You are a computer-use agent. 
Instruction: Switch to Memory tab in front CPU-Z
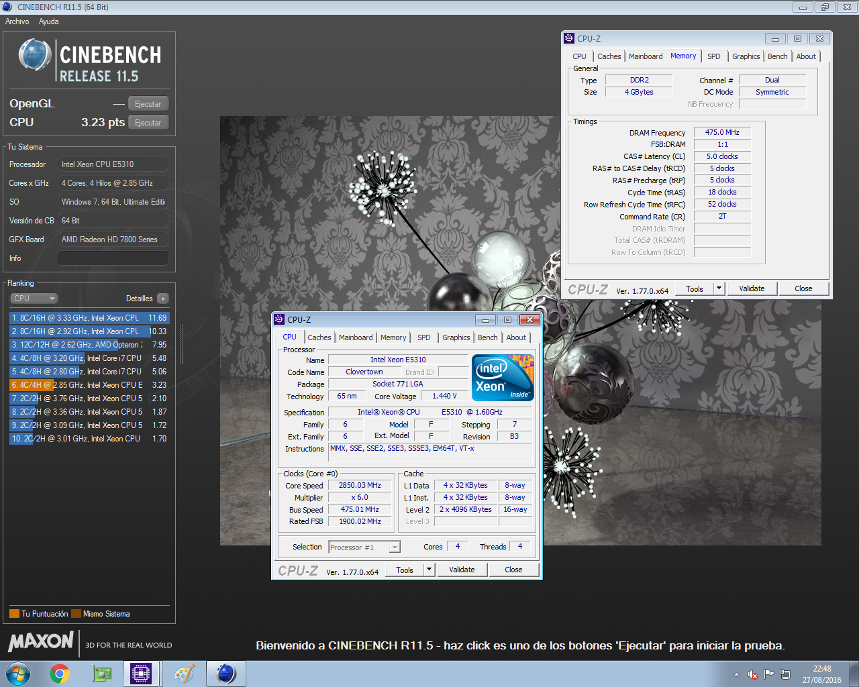pos(393,337)
